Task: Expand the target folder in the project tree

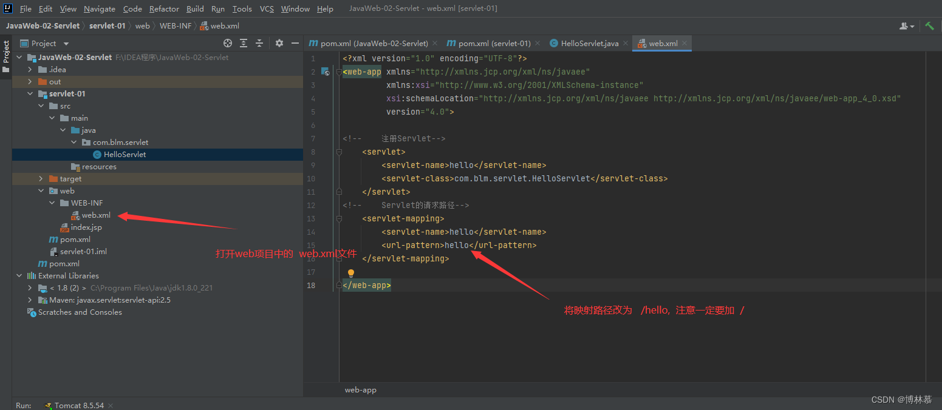Action: [x=40, y=178]
